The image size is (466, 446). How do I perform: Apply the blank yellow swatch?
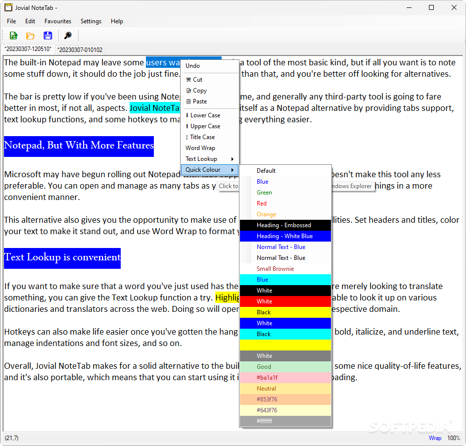pos(285,345)
